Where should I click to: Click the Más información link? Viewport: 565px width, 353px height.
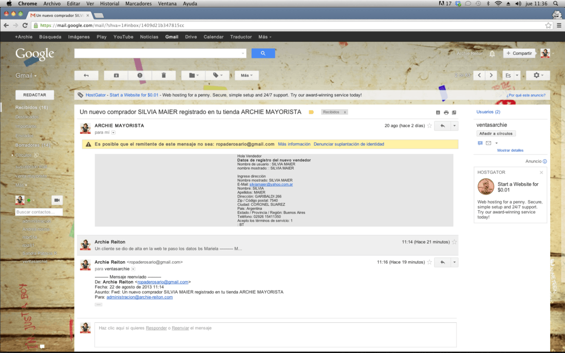click(x=294, y=144)
